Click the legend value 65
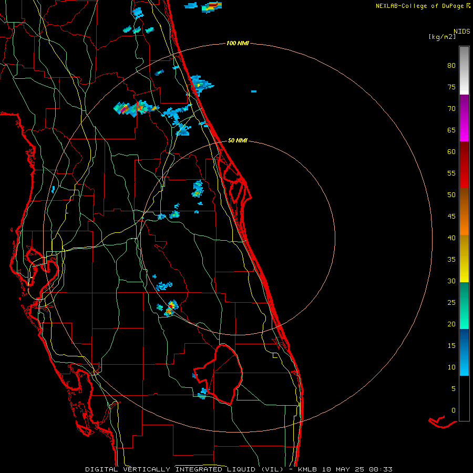The image size is (473, 473). tap(451, 130)
